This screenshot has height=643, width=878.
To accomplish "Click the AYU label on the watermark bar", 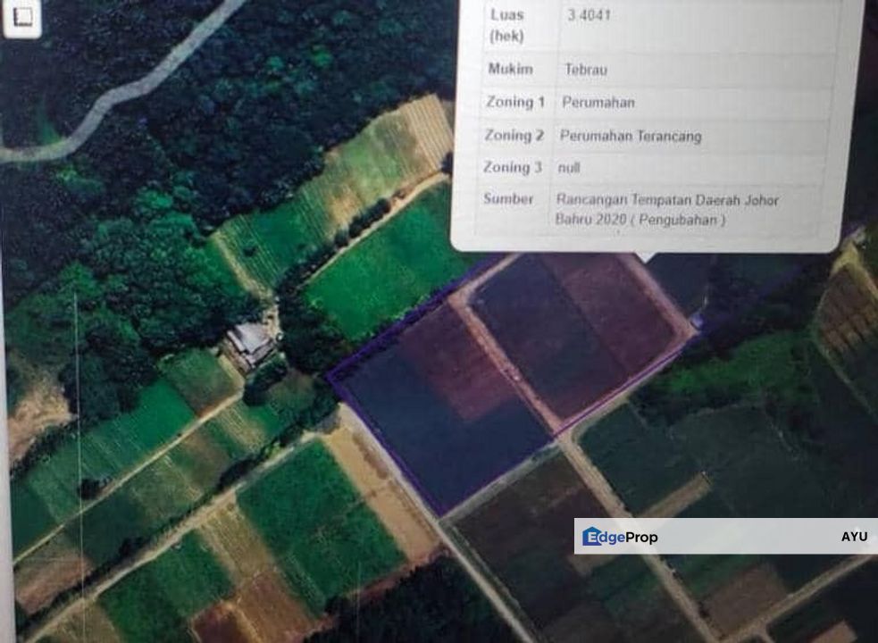I will pyautogui.click(x=853, y=537).
